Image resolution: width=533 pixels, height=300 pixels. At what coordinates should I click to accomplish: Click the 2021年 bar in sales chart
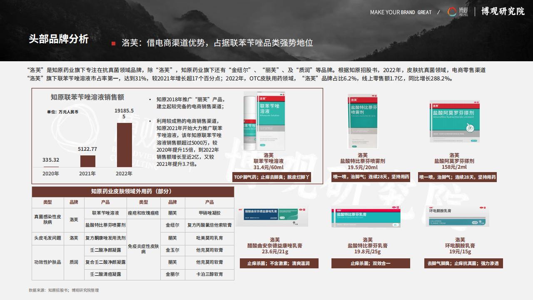(87, 161)
